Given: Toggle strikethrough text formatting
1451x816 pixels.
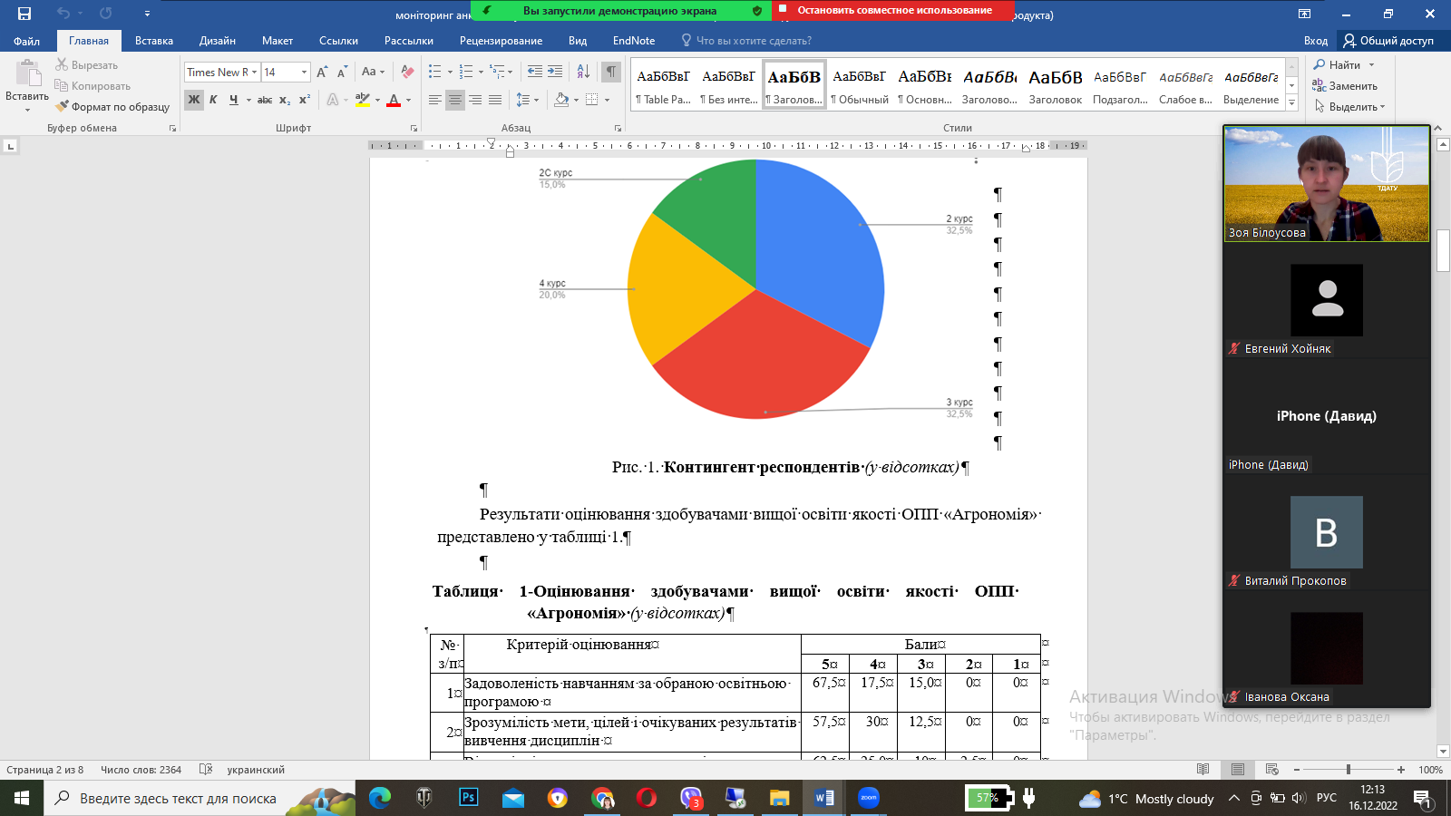Looking at the screenshot, I should (x=265, y=100).
